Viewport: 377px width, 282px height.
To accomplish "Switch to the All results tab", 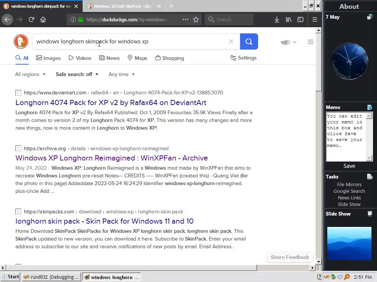I will coord(22,58).
